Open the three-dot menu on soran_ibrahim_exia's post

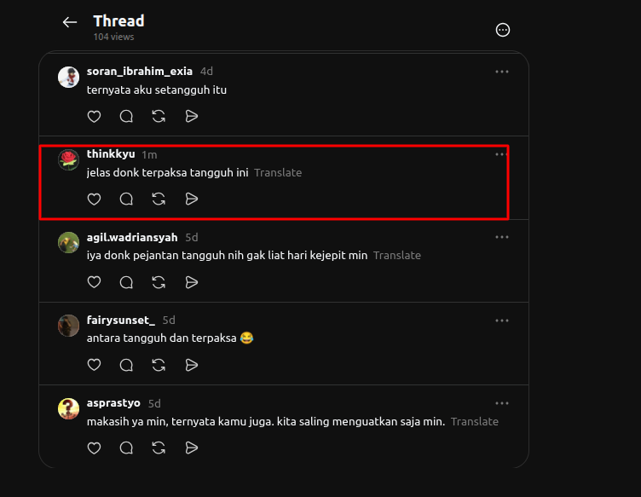[501, 72]
